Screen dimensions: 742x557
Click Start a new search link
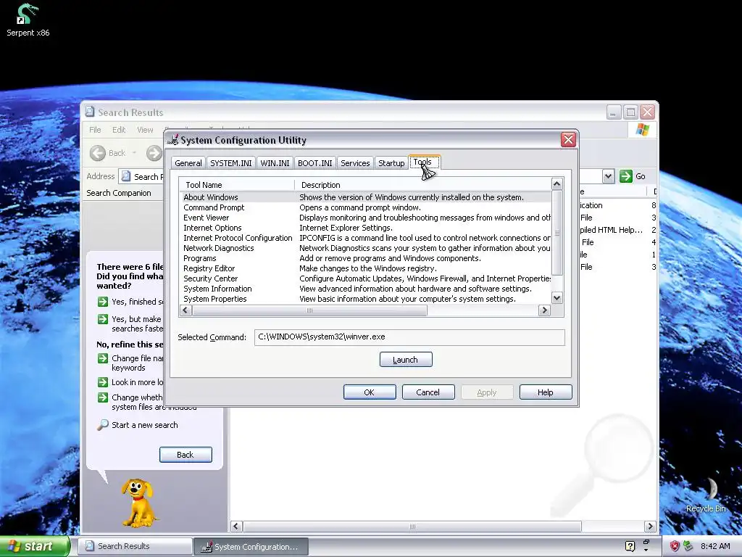pos(145,425)
